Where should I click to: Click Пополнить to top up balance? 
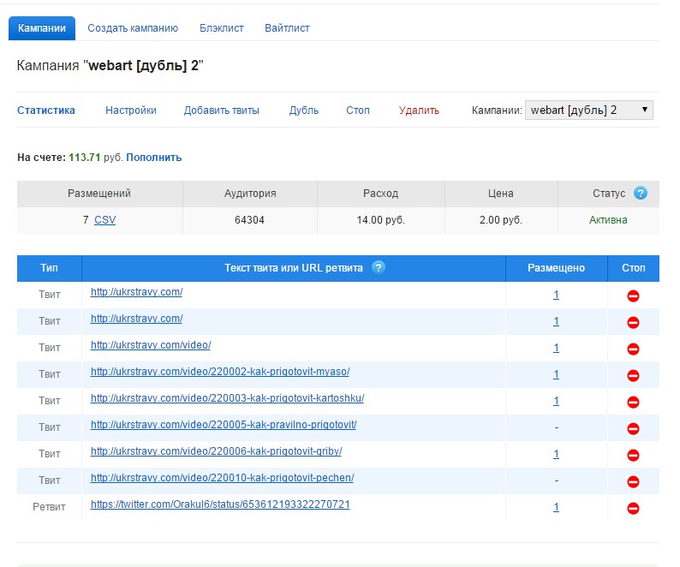pyautogui.click(x=153, y=157)
